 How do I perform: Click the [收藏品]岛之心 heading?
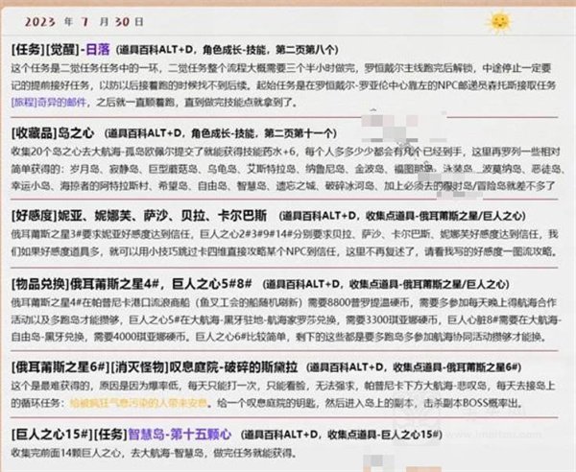[53, 132]
